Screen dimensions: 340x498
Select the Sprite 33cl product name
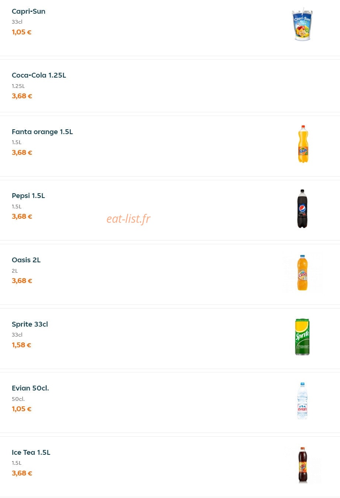(30, 324)
